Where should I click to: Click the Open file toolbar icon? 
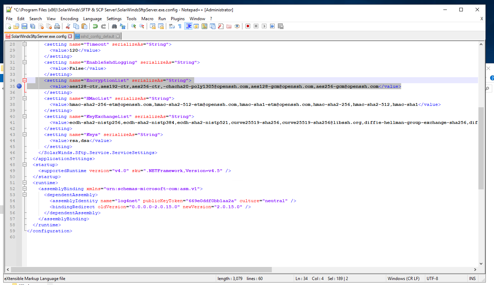pyautogui.click(x=16, y=26)
